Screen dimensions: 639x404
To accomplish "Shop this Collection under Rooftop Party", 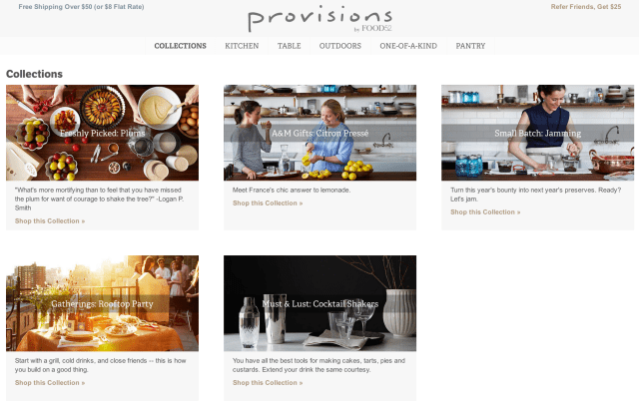I will click(x=50, y=383).
